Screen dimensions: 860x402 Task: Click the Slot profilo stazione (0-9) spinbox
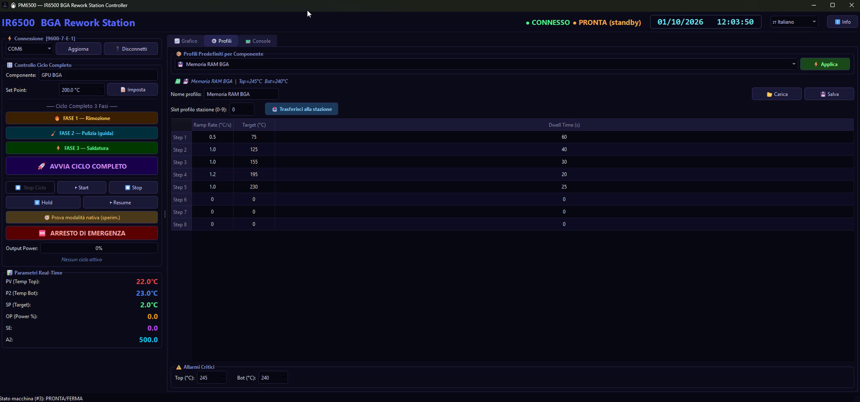[x=241, y=109]
